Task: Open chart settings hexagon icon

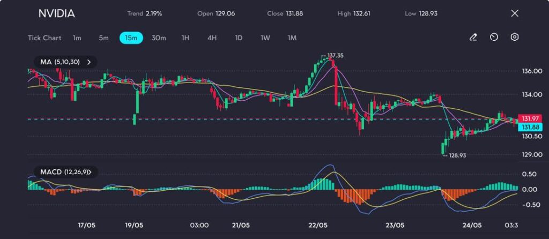Action: pos(514,38)
